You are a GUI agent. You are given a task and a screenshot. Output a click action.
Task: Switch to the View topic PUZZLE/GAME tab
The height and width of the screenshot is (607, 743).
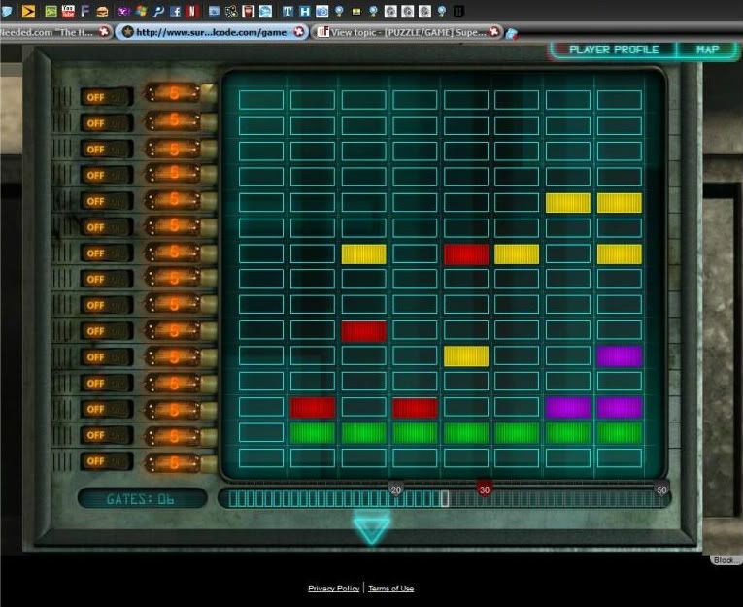(x=408, y=31)
